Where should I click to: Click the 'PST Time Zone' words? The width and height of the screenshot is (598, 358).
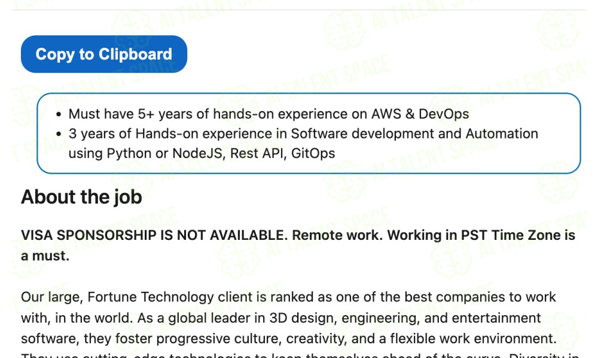pyautogui.click(x=511, y=235)
